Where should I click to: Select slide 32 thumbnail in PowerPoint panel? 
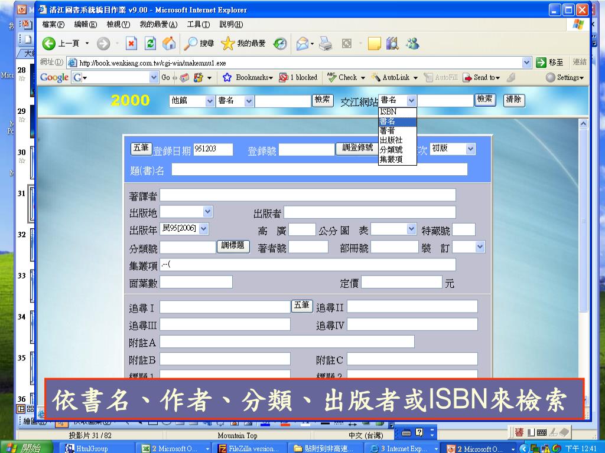tap(32, 245)
